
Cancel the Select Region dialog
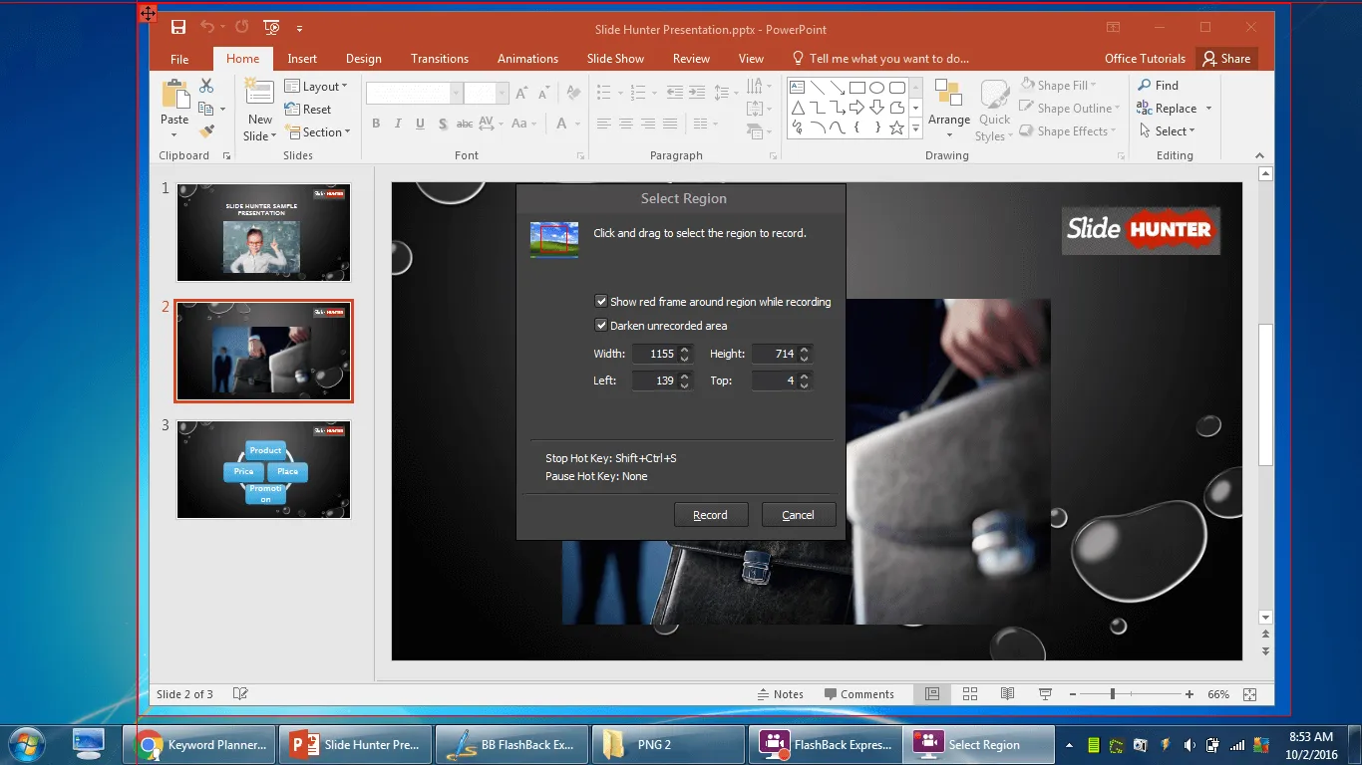click(798, 515)
